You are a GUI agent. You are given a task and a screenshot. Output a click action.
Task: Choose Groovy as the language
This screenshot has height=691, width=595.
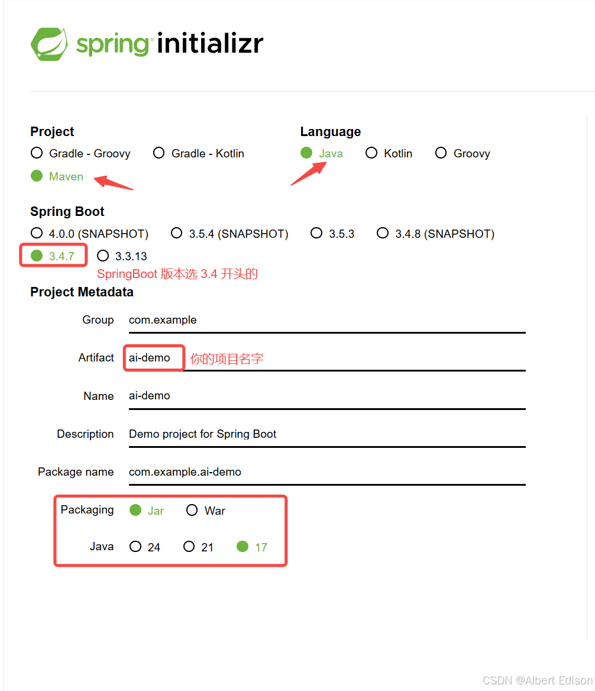click(x=463, y=153)
